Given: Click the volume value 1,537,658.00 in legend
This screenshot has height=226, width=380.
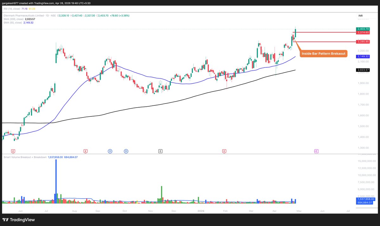Looking at the screenshot, I should pyautogui.click(x=55, y=157).
